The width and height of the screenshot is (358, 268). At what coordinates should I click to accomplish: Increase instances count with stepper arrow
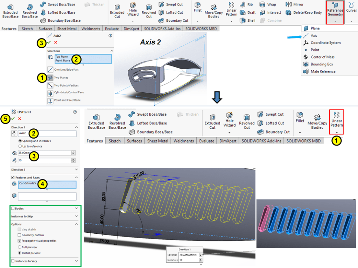pyautogui.click(x=73, y=159)
